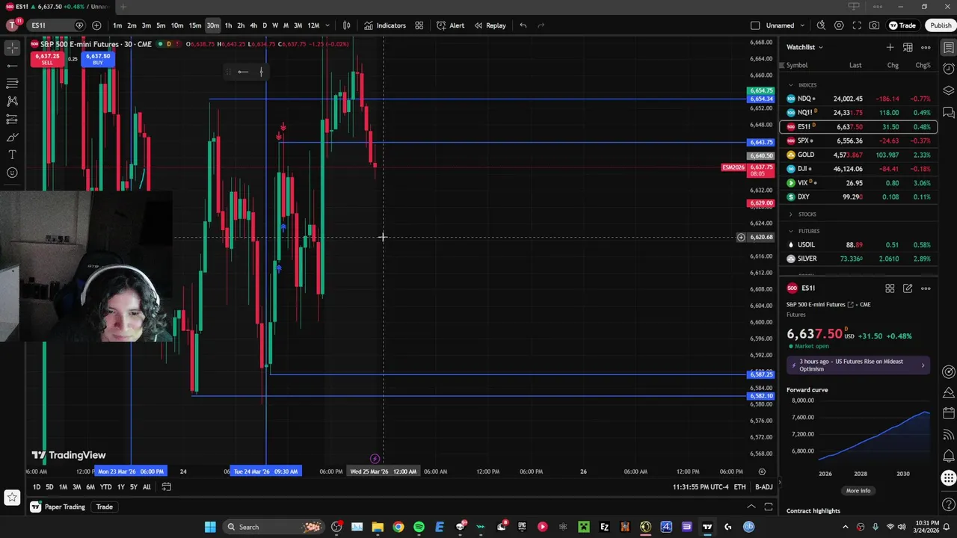Viewport: 957px width, 538px height.
Task: Open the timeframe intervals dropdown arrow
Action: 327,25
